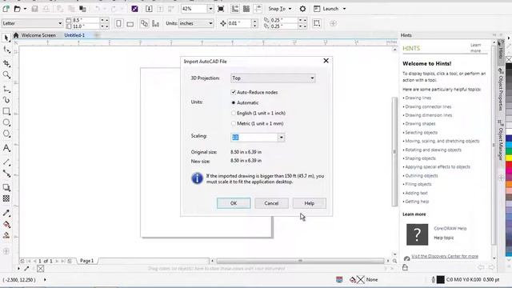
Task: Select the Drop Shadow tool
Action: (x=6, y=187)
